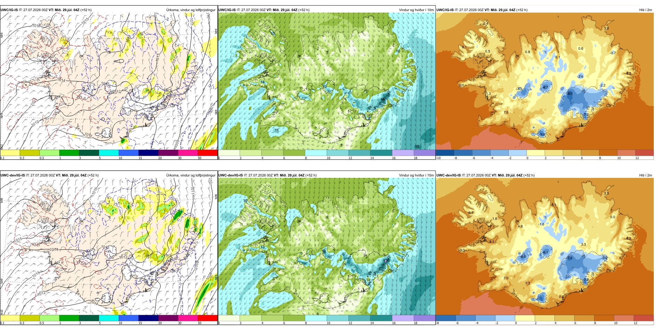The width and height of the screenshot is (660, 330).
Task: Open the UWC-dev 10m wind and gust map
Action: pyautogui.click(x=327, y=247)
